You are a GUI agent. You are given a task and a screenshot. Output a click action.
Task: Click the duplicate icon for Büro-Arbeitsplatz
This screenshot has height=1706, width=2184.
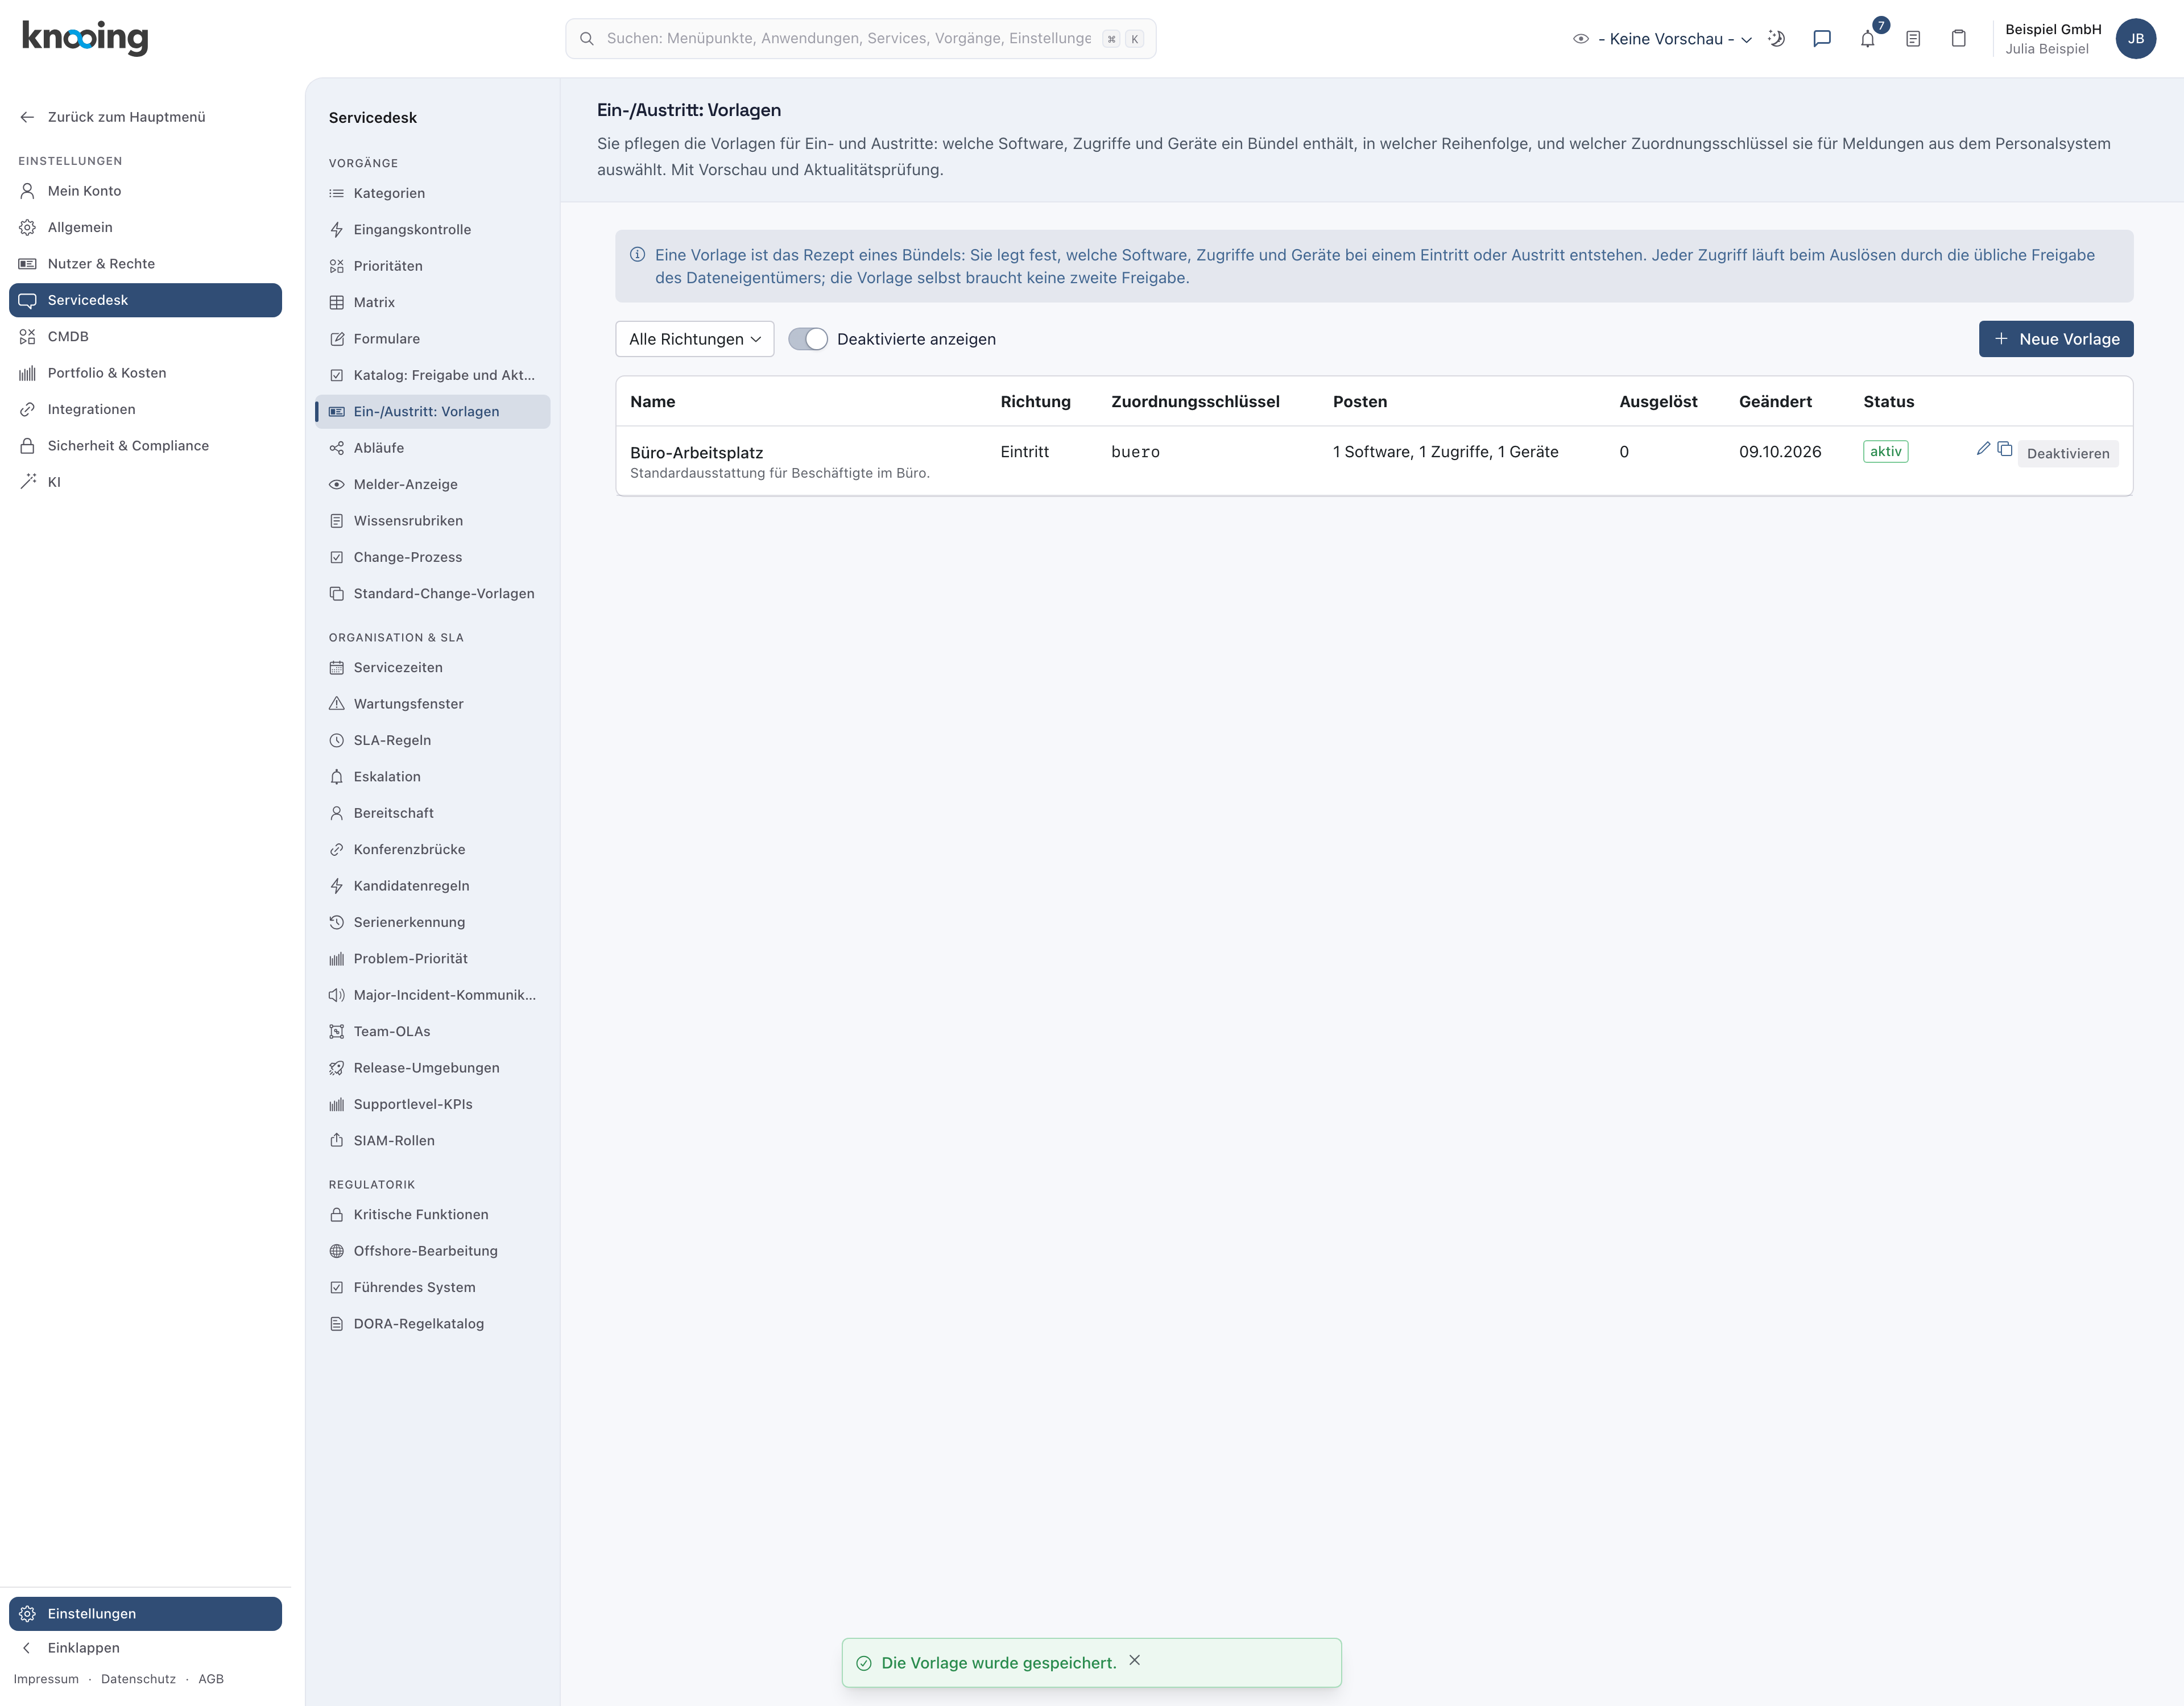(x=2004, y=449)
